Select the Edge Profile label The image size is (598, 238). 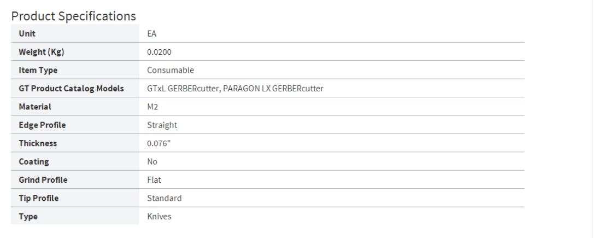point(42,125)
